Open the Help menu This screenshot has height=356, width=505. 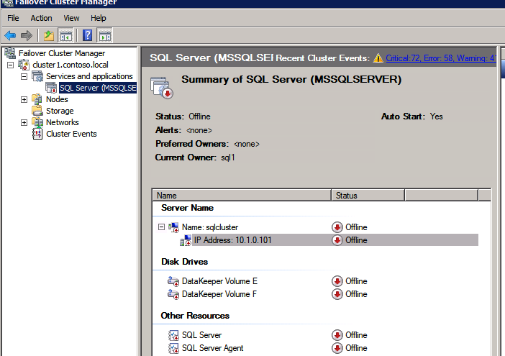[99, 18]
